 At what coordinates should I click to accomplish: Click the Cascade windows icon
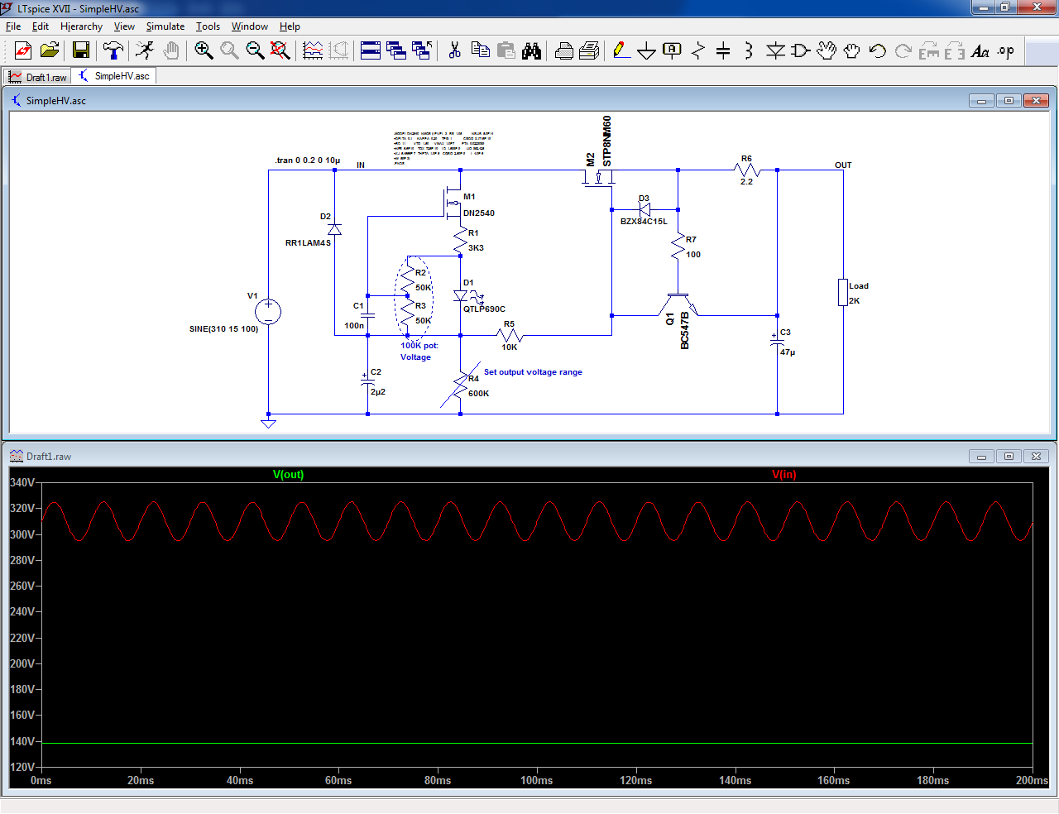click(x=396, y=50)
